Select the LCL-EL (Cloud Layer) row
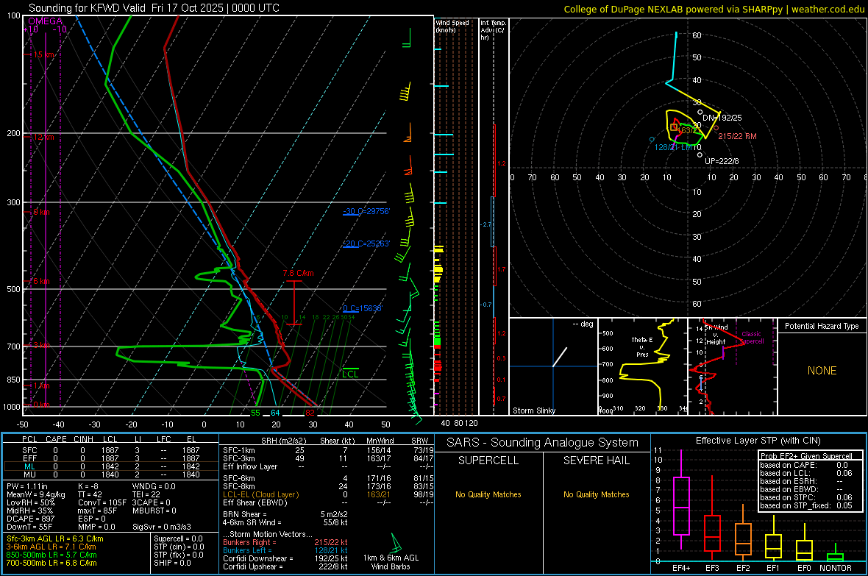The image size is (868, 576). 328,494
